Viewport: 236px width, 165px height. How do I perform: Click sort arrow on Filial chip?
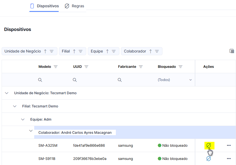(74, 51)
